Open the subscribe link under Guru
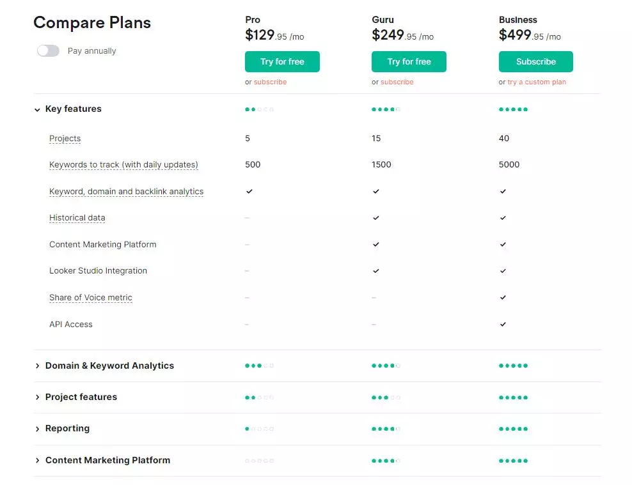 click(x=397, y=82)
